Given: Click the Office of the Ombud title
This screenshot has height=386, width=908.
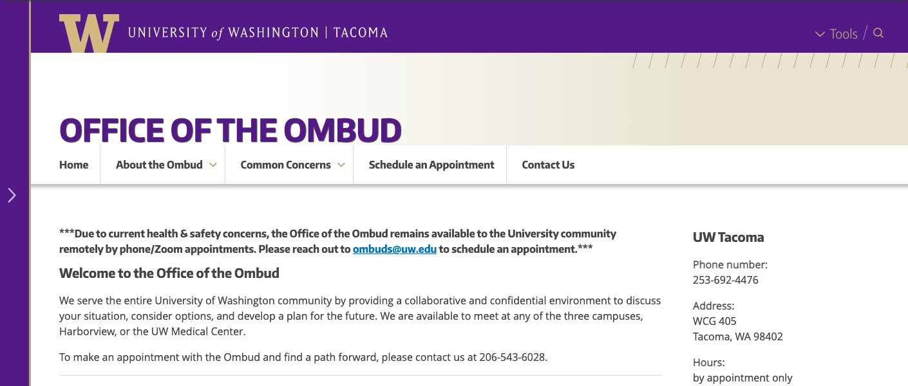Looking at the screenshot, I should [231, 130].
